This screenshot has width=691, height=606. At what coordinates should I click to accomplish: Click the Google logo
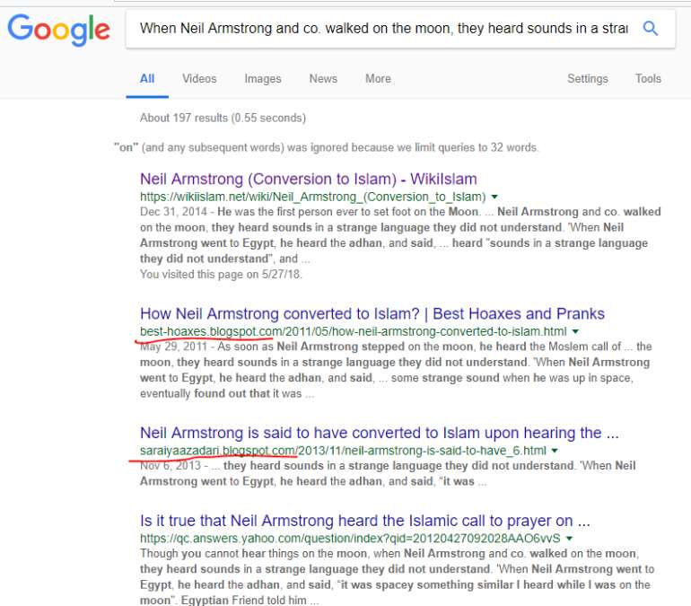[x=58, y=30]
